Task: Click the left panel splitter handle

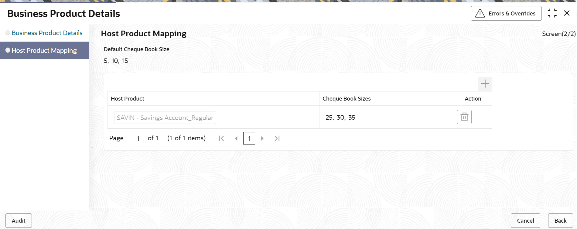Action: point(92,129)
